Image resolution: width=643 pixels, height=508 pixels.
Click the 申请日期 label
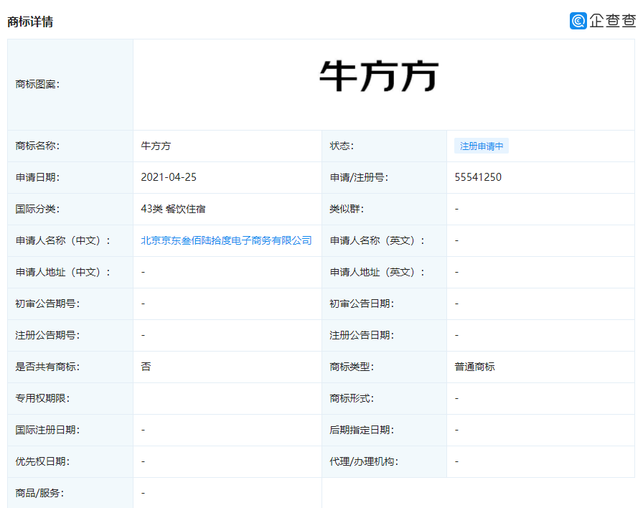pyautogui.click(x=37, y=177)
